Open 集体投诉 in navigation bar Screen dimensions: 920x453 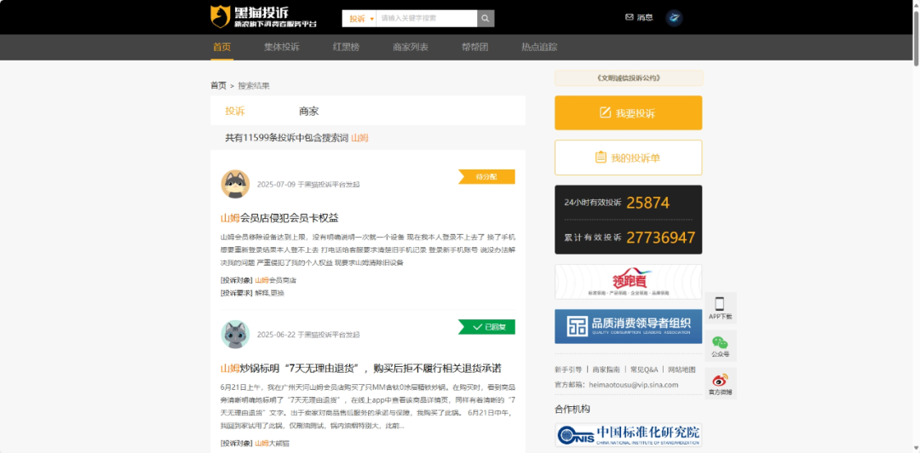pos(281,47)
